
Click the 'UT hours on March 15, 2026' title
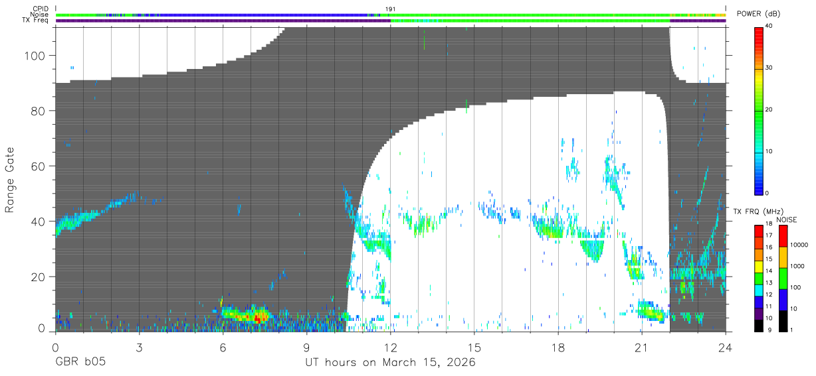tap(390, 363)
